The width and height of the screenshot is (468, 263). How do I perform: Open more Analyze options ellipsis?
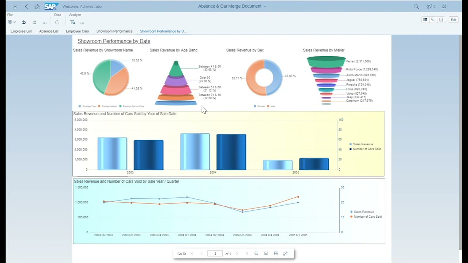[82, 23]
